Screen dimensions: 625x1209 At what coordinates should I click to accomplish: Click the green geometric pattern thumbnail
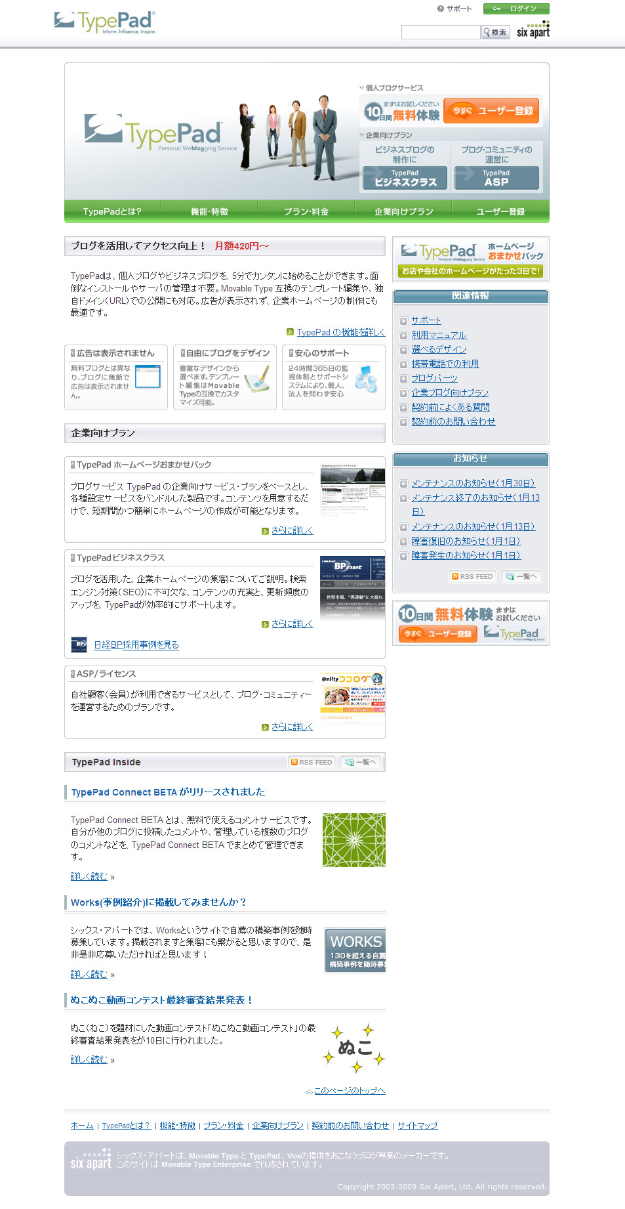pos(354,840)
